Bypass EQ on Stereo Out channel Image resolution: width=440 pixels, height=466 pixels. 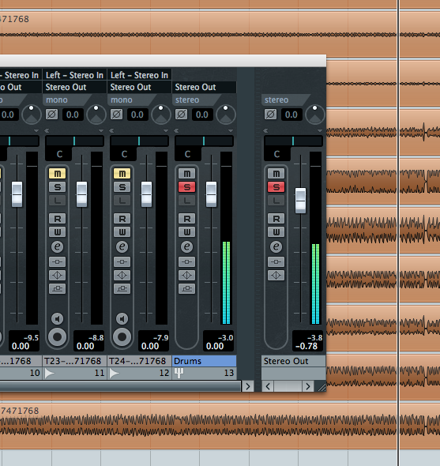[x=276, y=275]
